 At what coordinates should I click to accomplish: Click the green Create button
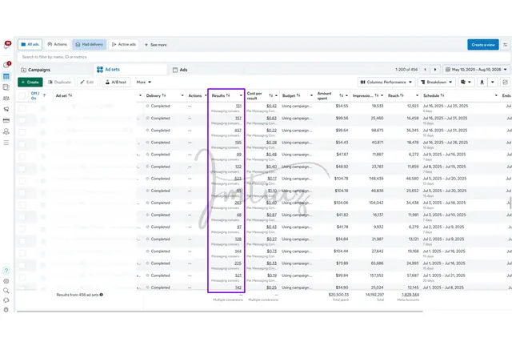coord(30,82)
